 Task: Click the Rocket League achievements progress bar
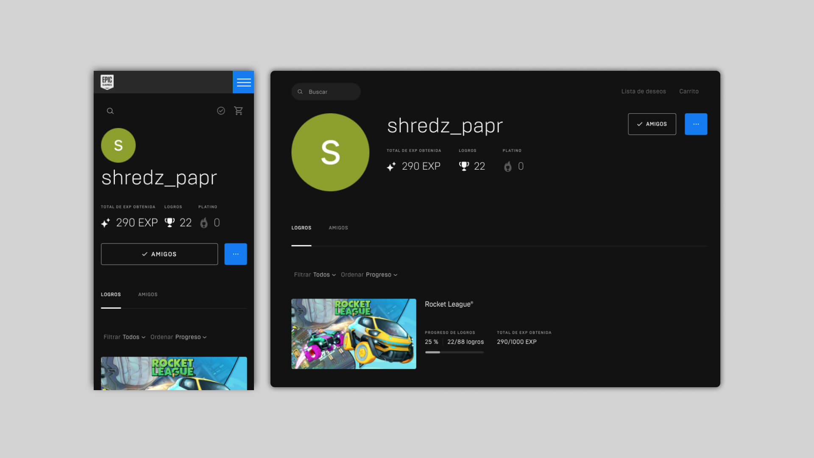454,352
